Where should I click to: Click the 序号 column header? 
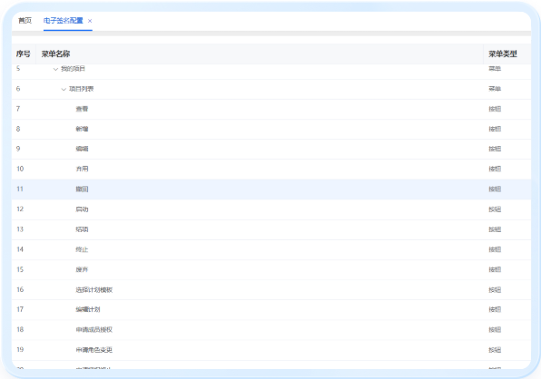coord(23,53)
